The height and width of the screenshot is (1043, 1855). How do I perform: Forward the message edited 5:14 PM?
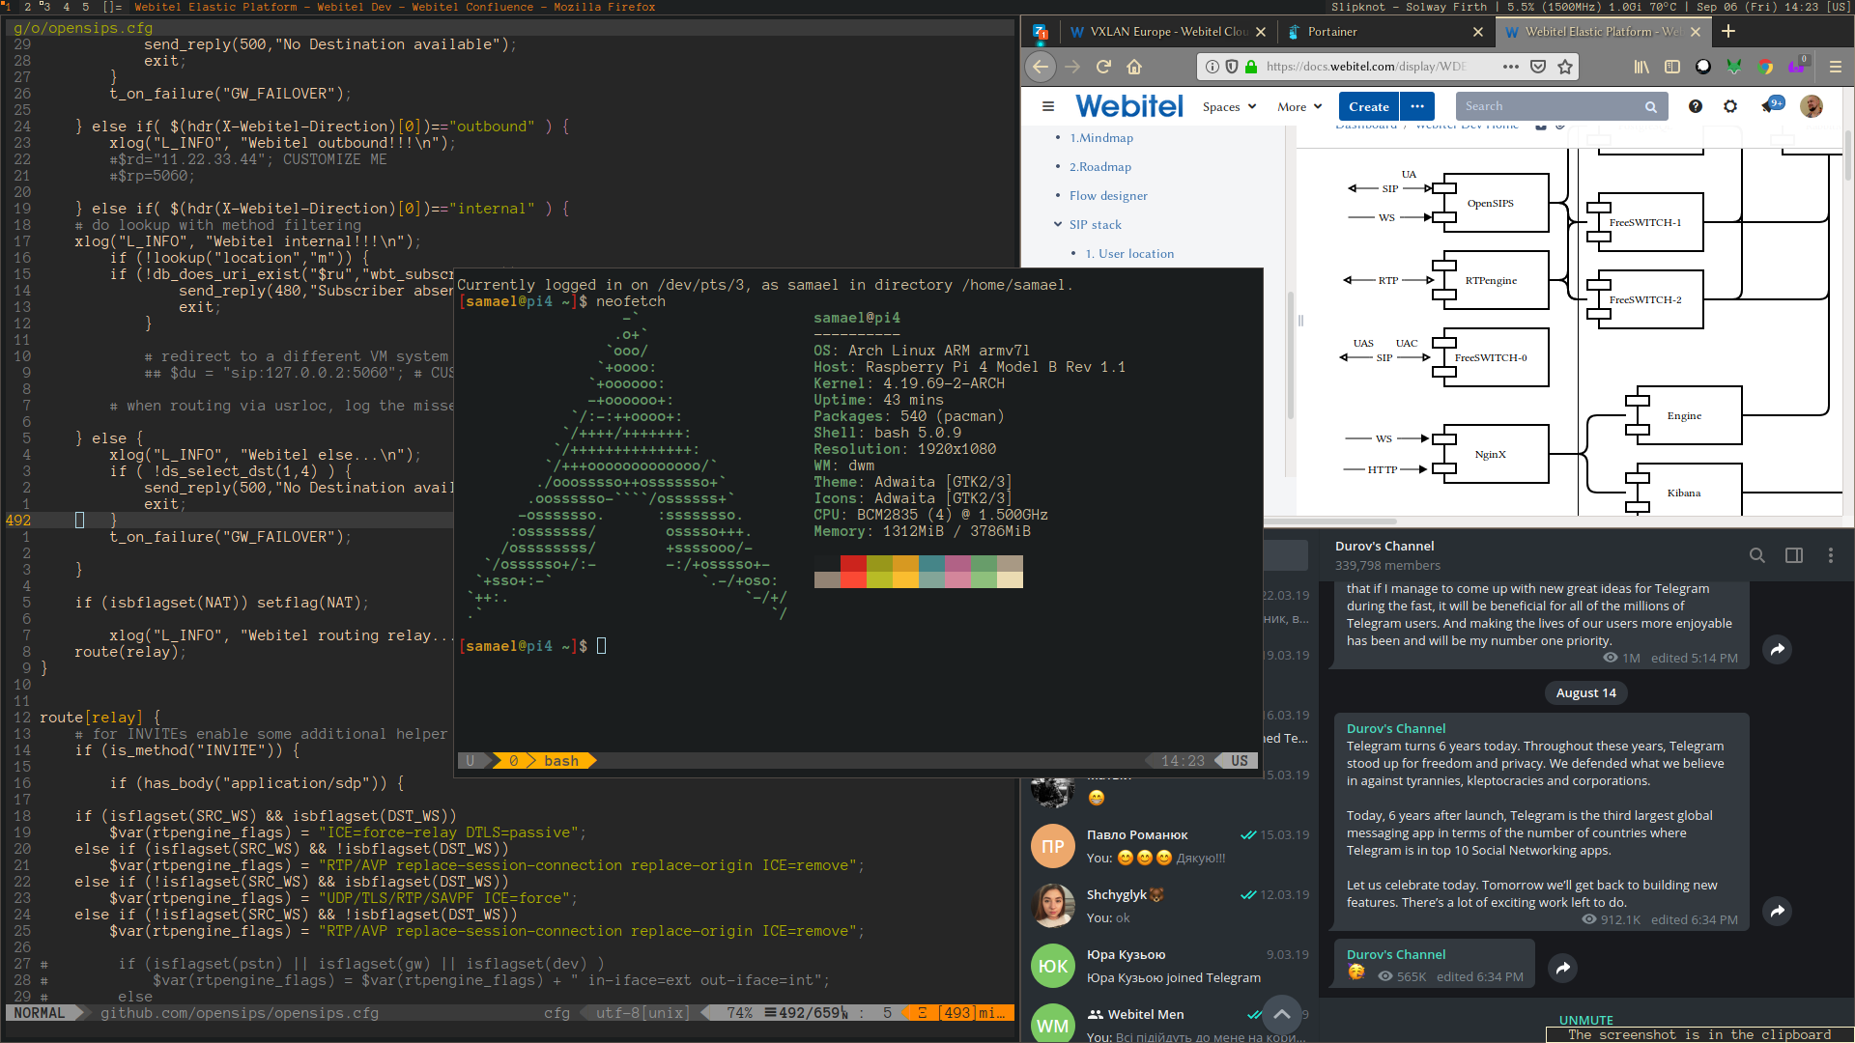click(x=1778, y=650)
